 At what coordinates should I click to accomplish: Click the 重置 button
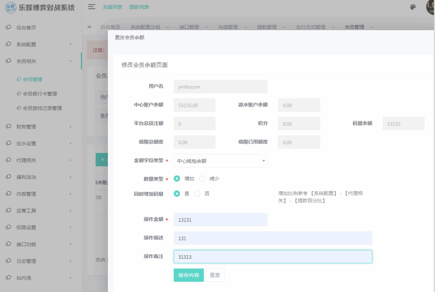pyautogui.click(x=215, y=275)
